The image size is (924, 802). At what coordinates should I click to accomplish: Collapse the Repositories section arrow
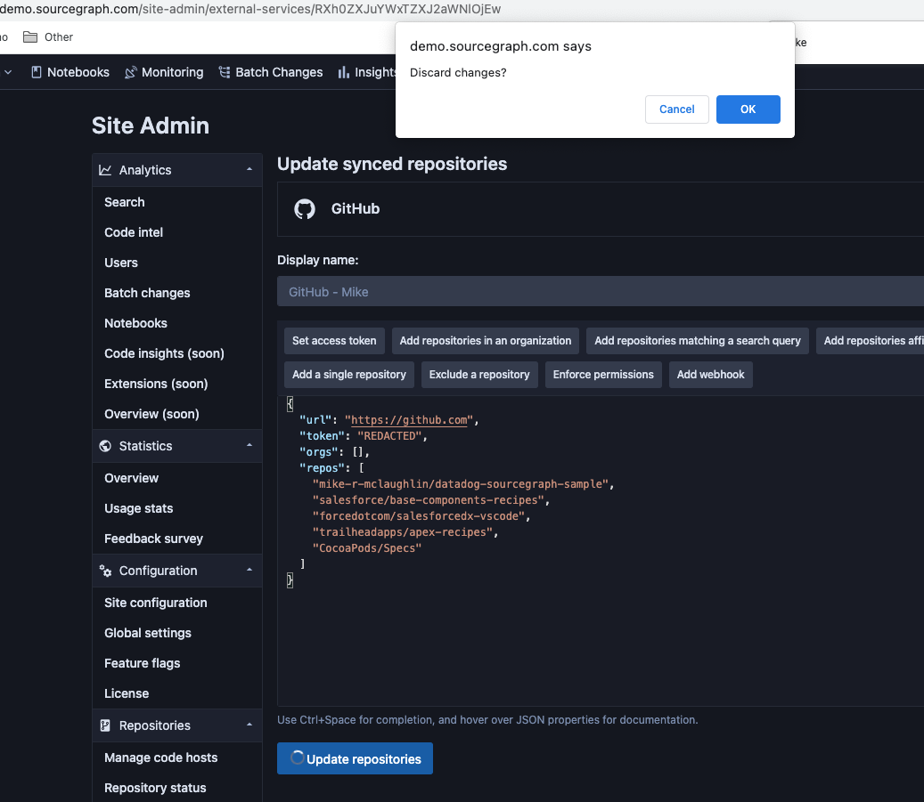(x=249, y=725)
